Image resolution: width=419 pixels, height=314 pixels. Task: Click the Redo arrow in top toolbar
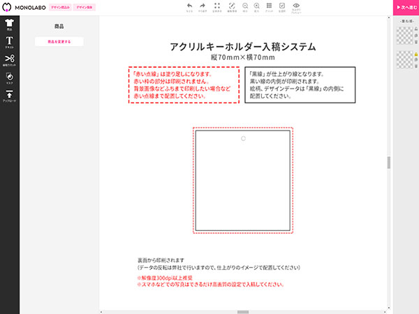pos(203,7)
